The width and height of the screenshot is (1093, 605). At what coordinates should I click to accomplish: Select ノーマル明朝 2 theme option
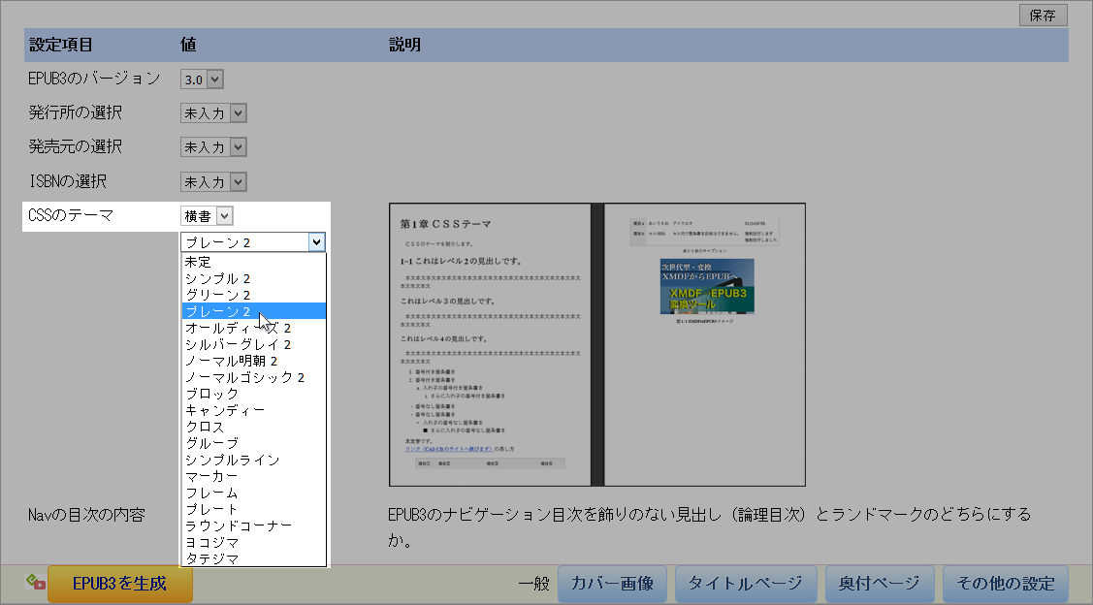pyautogui.click(x=253, y=361)
